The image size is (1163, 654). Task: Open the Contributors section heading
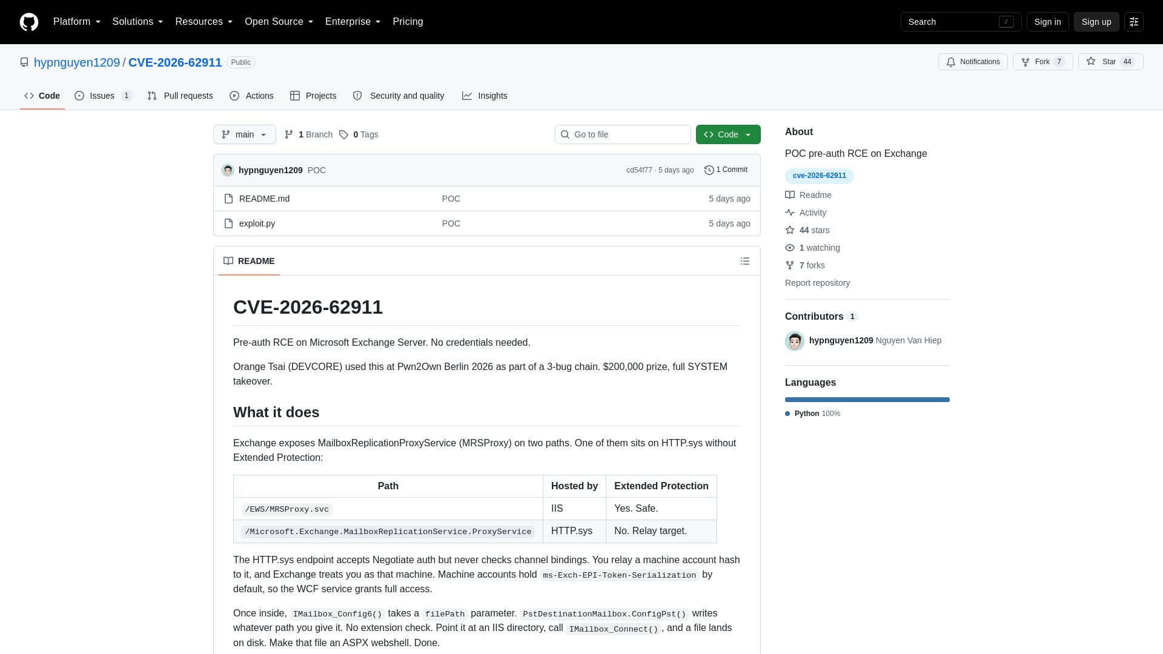click(x=821, y=317)
